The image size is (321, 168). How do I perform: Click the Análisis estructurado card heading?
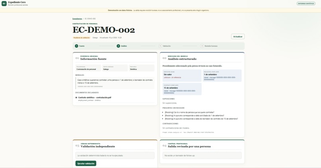[182, 59]
